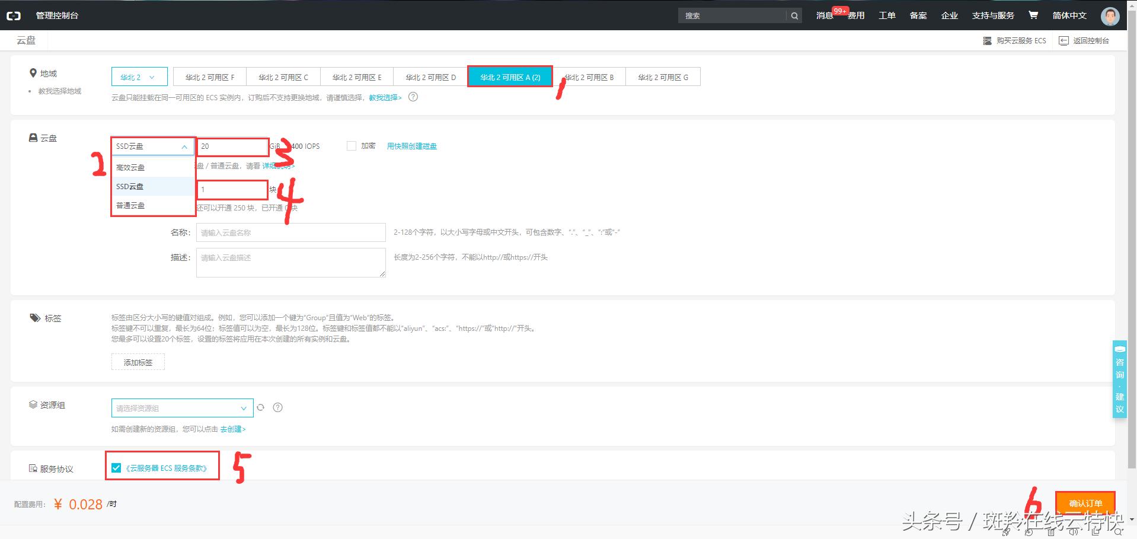Screen dimensions: 1137x539
Task: Refresh the resource group list
Action: (260, 407)
